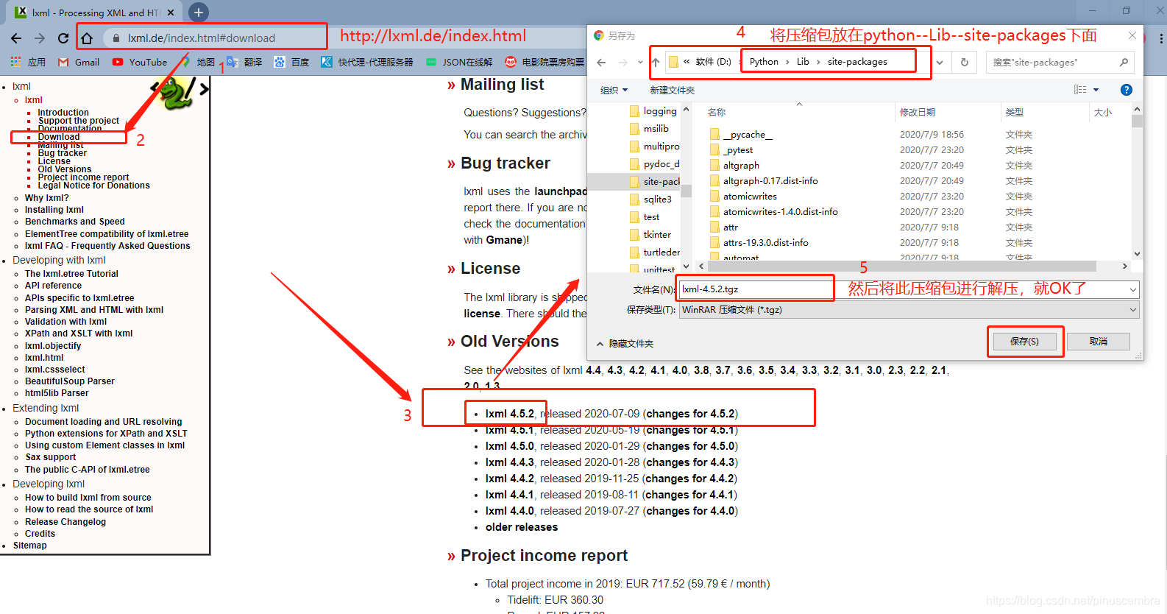This screenshot has width=1167, height=614.
Task: Open the save dialog help button
Action: pos(1126,90)
